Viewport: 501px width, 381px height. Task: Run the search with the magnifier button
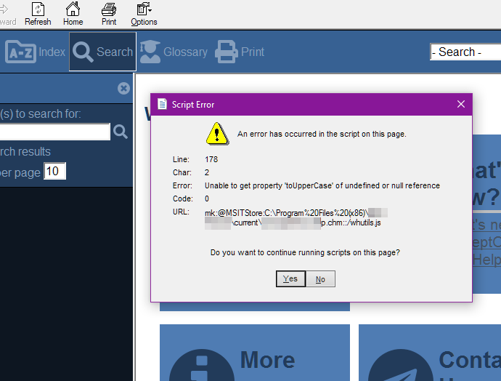pyautogui.click(x=121, y=132)
